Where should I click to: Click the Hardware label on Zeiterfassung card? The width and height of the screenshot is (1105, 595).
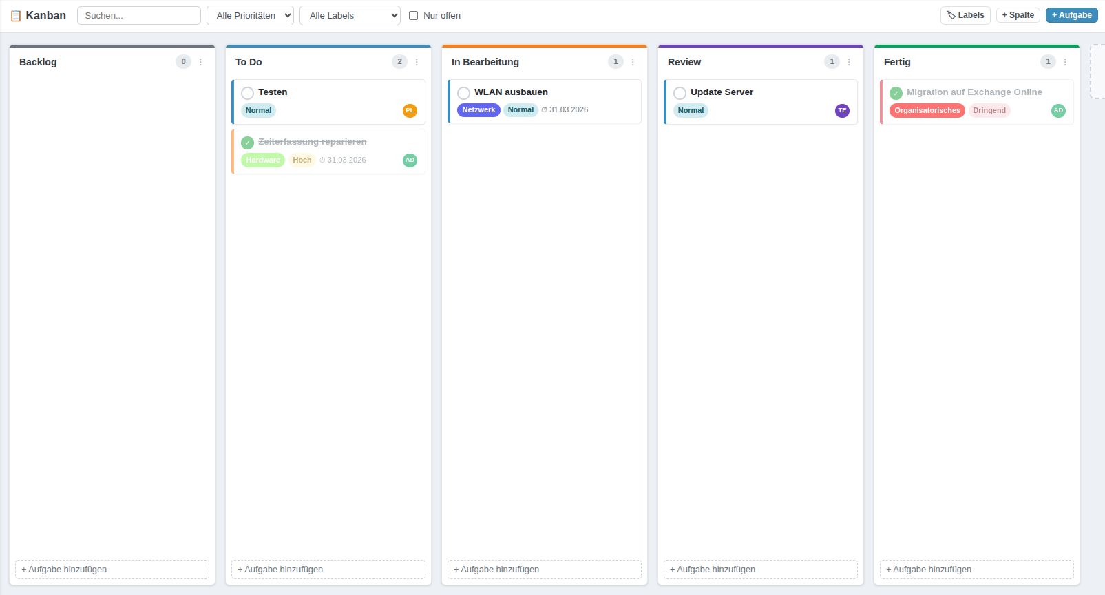[263, 160]
